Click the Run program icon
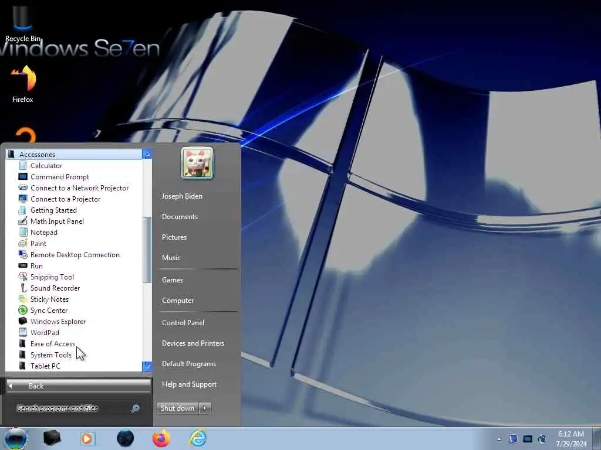 [x=23, y=265]
